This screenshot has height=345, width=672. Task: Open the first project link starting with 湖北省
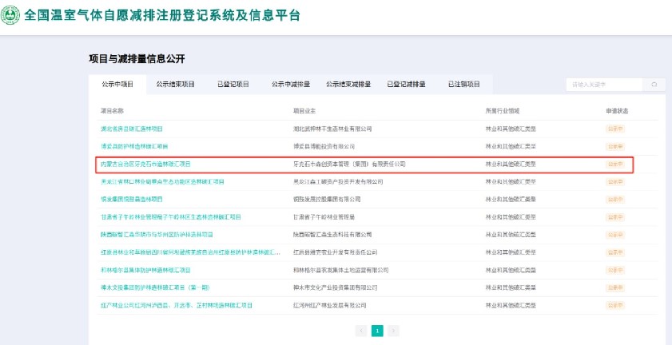coord(131,129)
